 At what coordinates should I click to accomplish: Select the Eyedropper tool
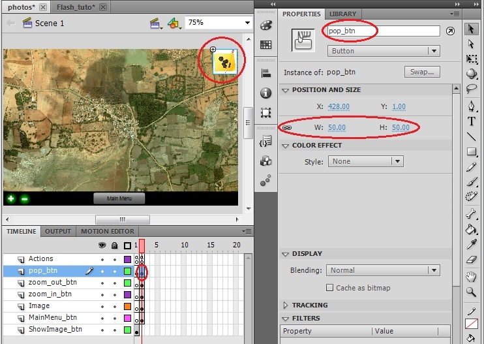[471, 245]
